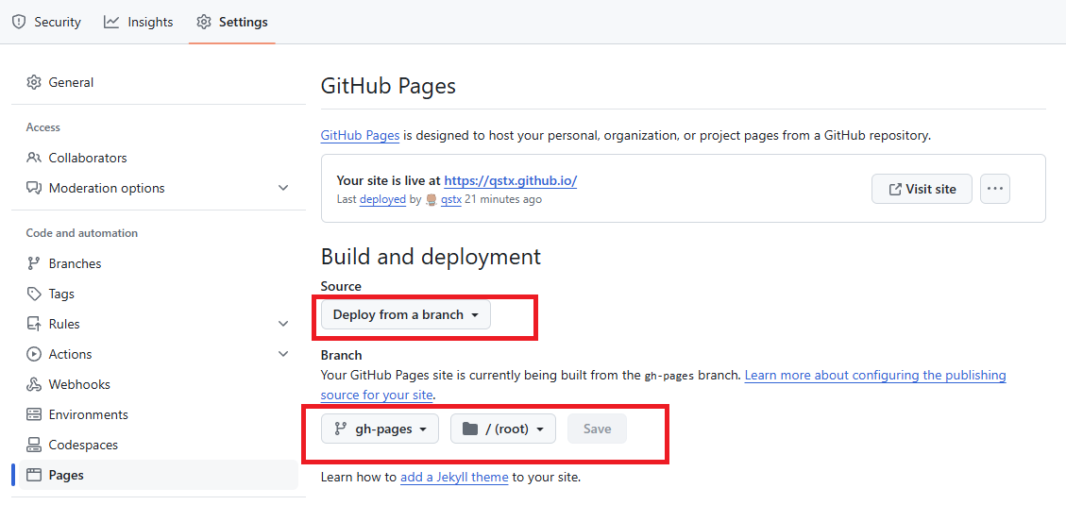
Task: Click the server icon beside Environments
Action: click(33, 414)
